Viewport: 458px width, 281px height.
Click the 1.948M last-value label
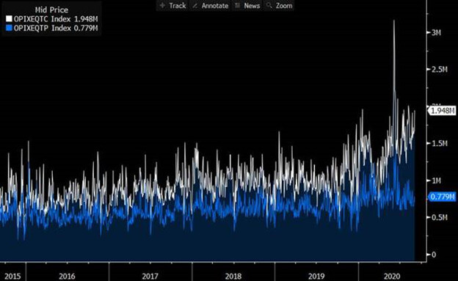[443, 111]
